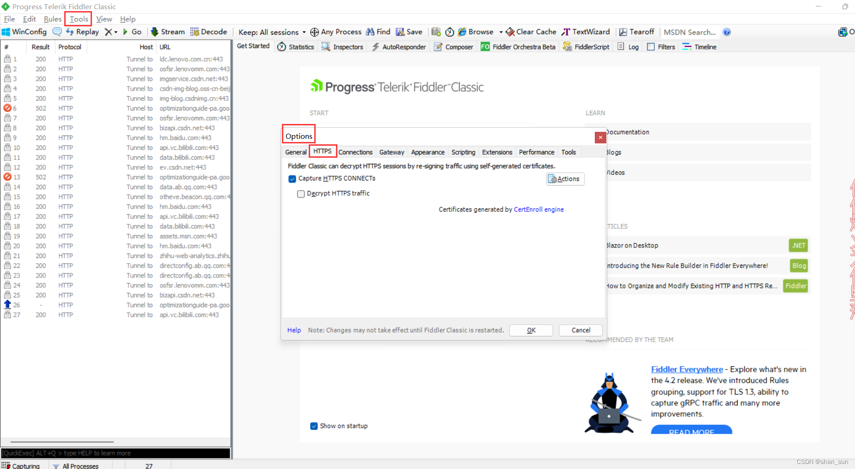Click the session list horizontal scrollbar

point(62,442)
